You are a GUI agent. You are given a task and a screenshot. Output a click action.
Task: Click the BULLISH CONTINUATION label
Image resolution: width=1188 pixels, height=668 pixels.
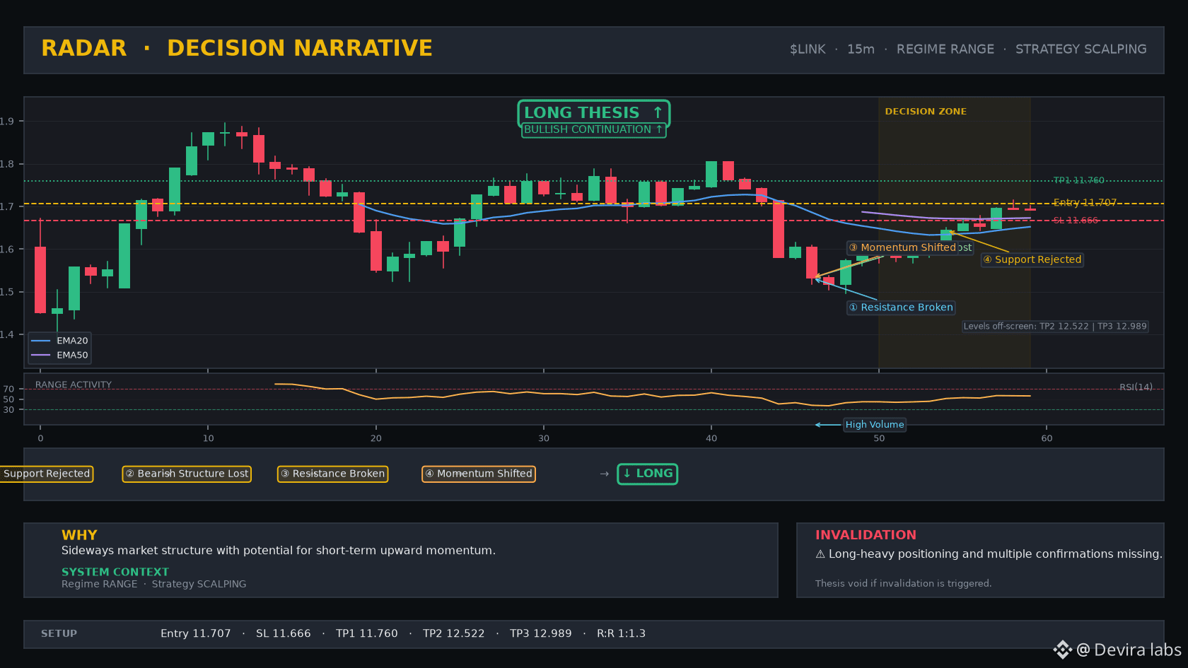(593, 130)
